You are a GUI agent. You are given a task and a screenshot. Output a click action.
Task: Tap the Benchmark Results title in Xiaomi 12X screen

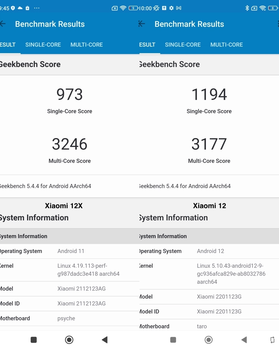click(50, 24)
